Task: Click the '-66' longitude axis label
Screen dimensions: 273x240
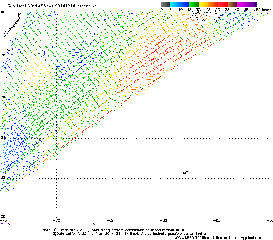Action: click(x=163, y=220)
